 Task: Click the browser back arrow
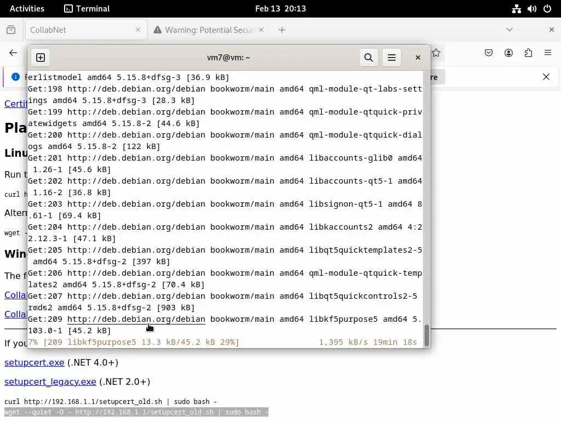pos(13,53)
